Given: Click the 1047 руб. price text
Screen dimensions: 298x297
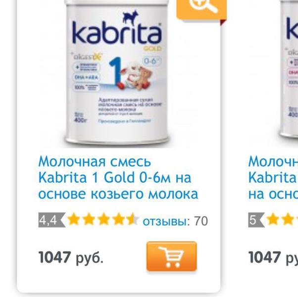Looking at the screenshot, I should (x=71, y=257).
